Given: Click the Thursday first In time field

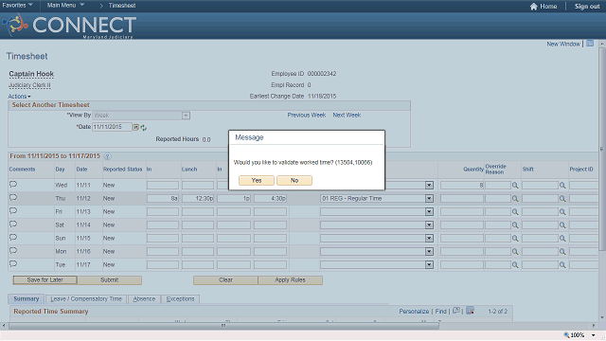Looking at the screenshot, I should [x=163, y=199].
